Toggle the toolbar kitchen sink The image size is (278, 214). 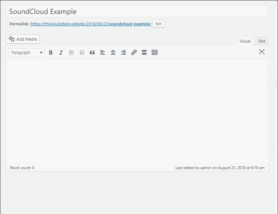pyautogui.click(x=155, y=53)
